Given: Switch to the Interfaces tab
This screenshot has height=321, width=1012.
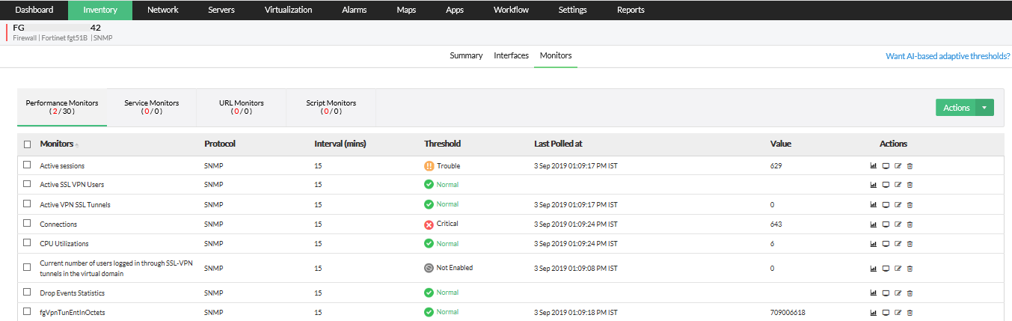Looking at the screenshot, I should (x=511, y=56).
